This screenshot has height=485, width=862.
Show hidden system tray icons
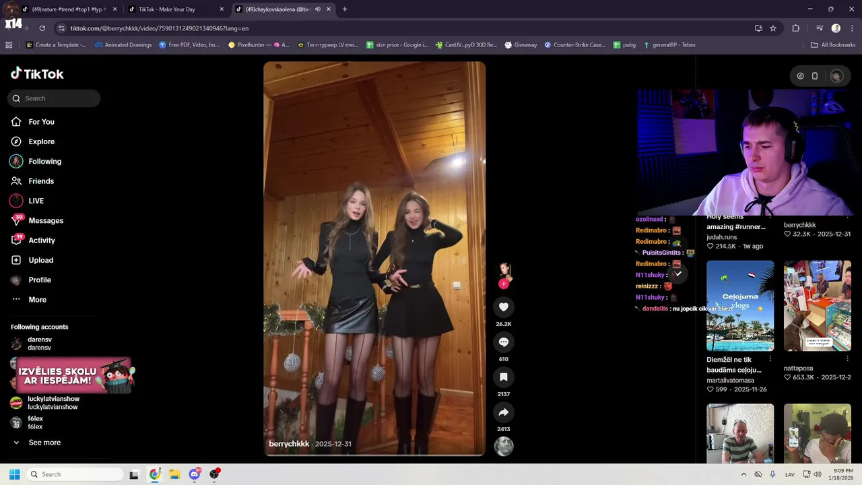click(x=743, y=474)
